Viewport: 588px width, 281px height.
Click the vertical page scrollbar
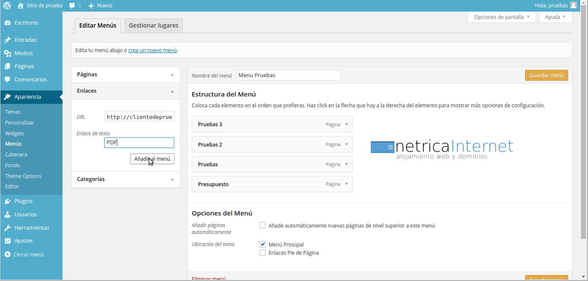coord(584,129)
